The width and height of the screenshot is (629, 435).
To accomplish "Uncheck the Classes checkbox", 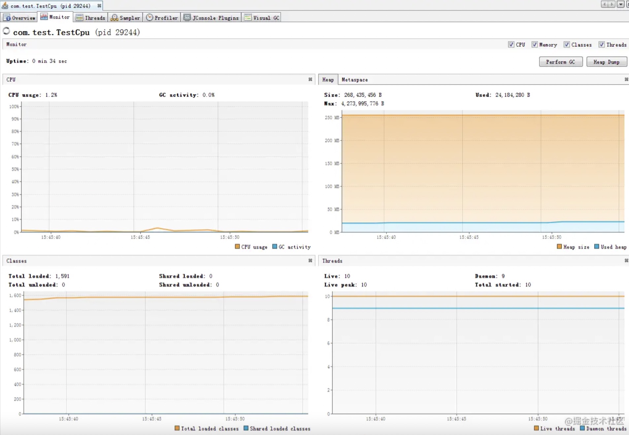I will (567, 44).
